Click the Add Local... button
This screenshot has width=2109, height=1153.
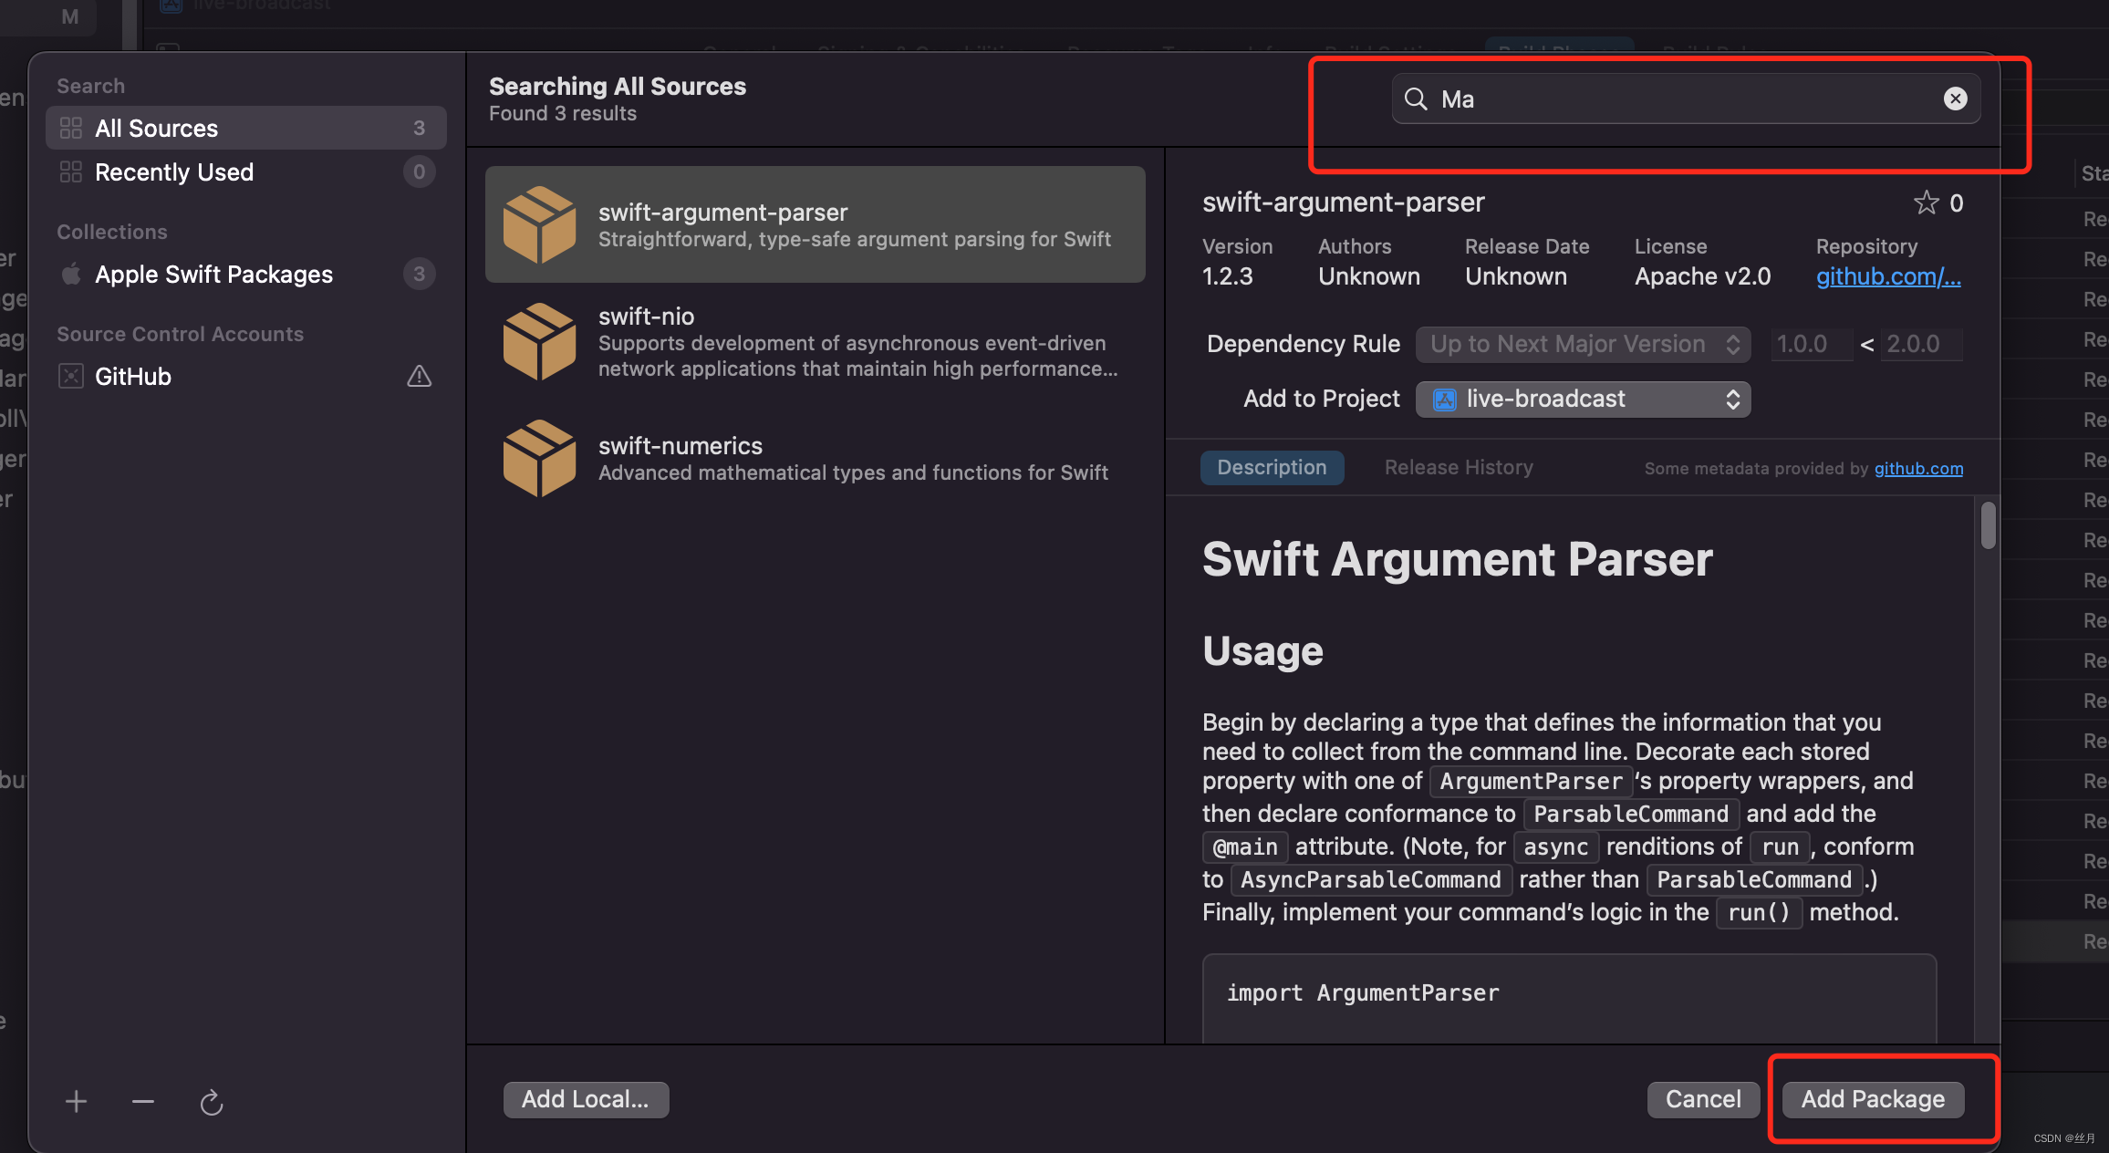point(586,1099)
